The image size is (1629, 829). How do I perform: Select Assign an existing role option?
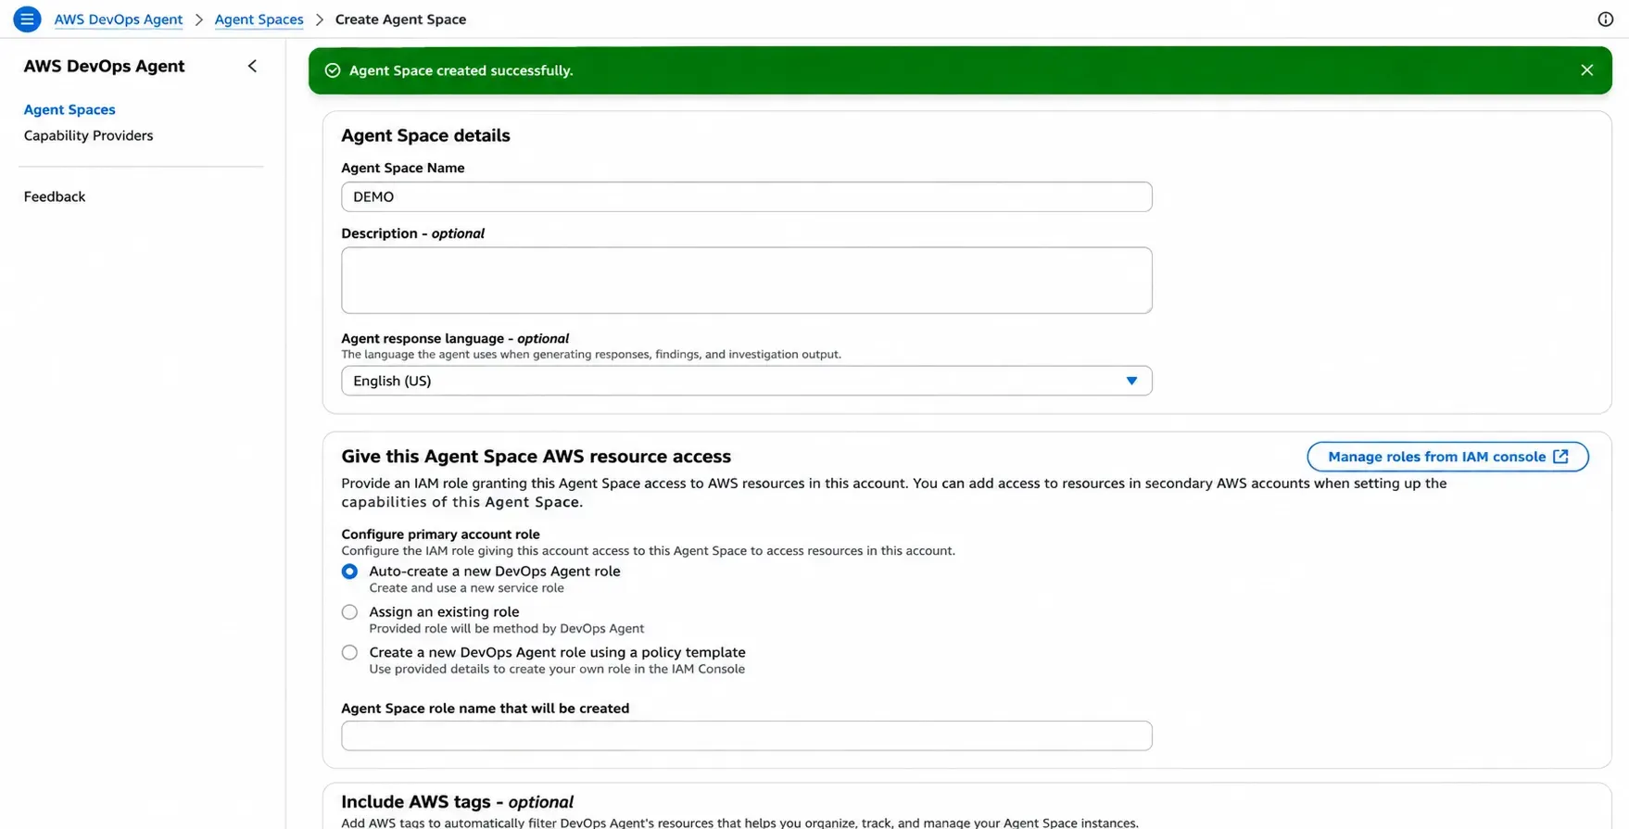point(349,612)
